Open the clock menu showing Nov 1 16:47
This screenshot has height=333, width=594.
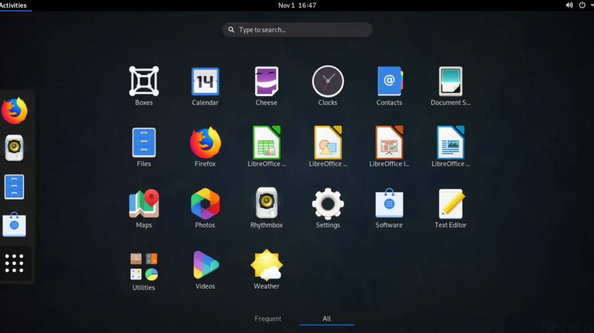[297, 5]
